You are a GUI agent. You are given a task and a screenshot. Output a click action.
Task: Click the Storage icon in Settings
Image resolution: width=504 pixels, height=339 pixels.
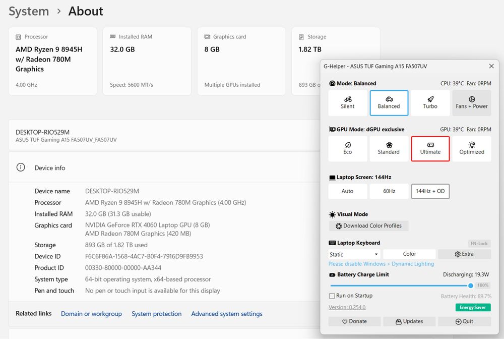[301, 37]
